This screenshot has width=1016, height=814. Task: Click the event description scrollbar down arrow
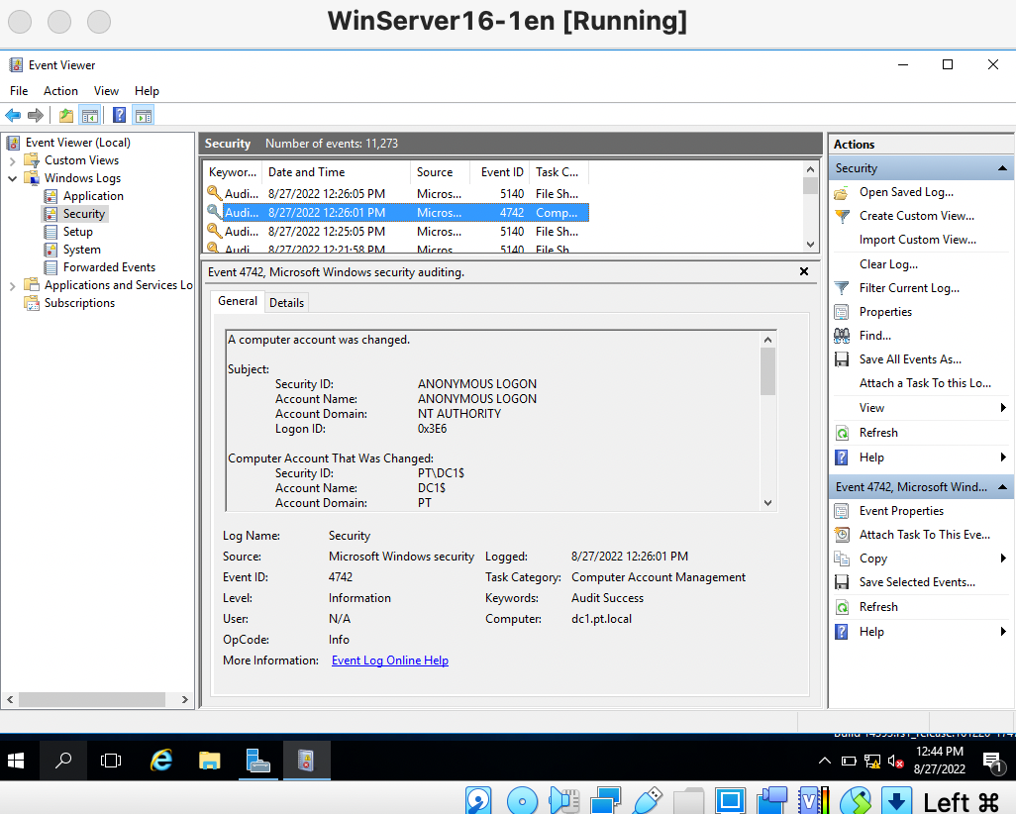[767, 503]
